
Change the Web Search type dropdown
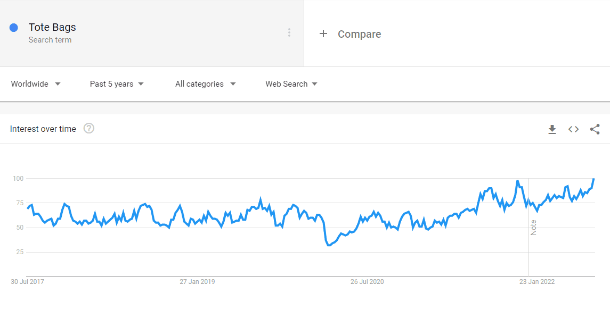[291, 84]
